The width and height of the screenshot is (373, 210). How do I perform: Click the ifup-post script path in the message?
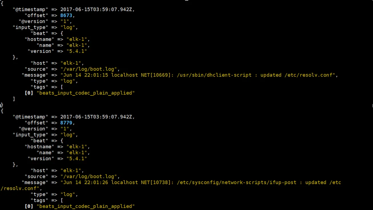coord(237,182)
